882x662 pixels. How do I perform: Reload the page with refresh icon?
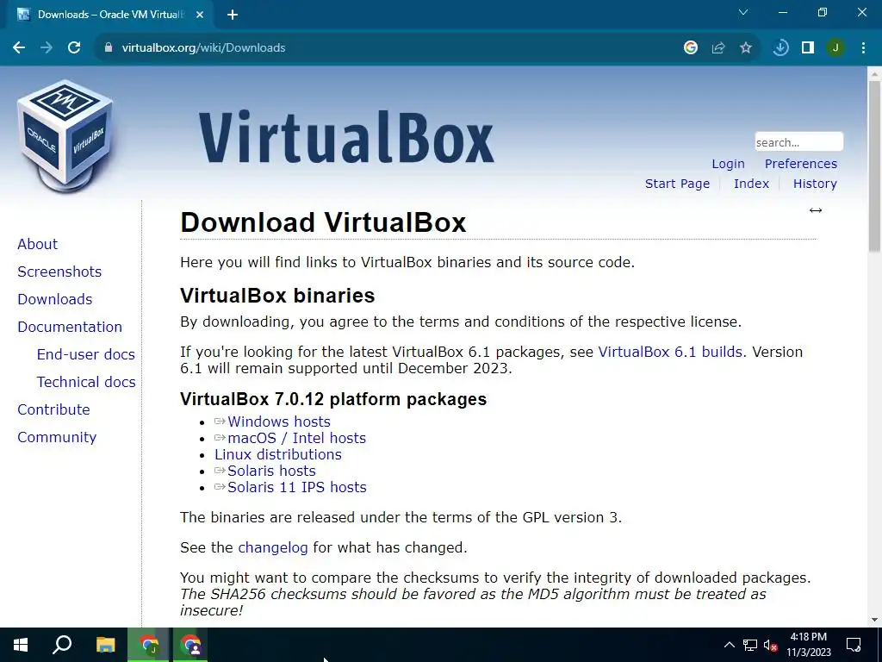(x=74, y=48)
